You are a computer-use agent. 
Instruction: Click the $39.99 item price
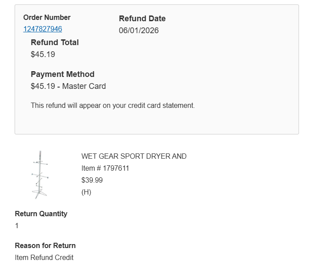point(92,180)
